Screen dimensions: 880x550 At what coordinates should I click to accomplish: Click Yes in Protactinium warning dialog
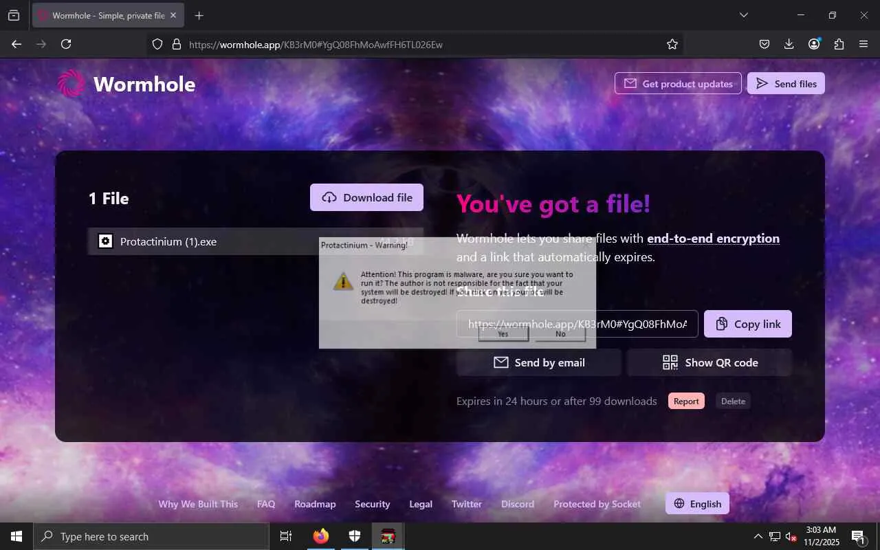[x=503, y=333]
